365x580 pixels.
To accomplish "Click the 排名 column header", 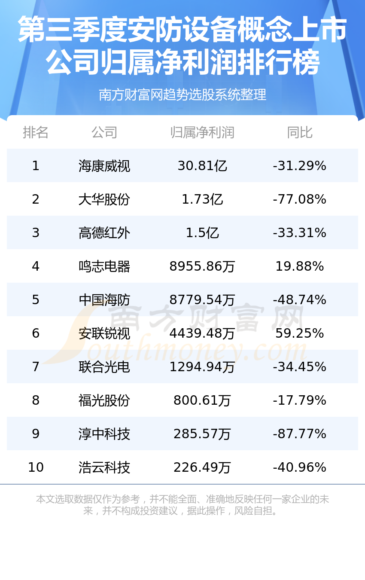I will pyautogui.click(x=36, y=132).
